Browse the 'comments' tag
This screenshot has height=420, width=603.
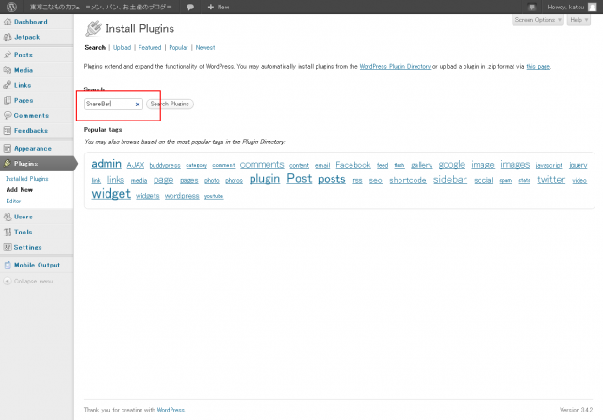tap(262, 165)
